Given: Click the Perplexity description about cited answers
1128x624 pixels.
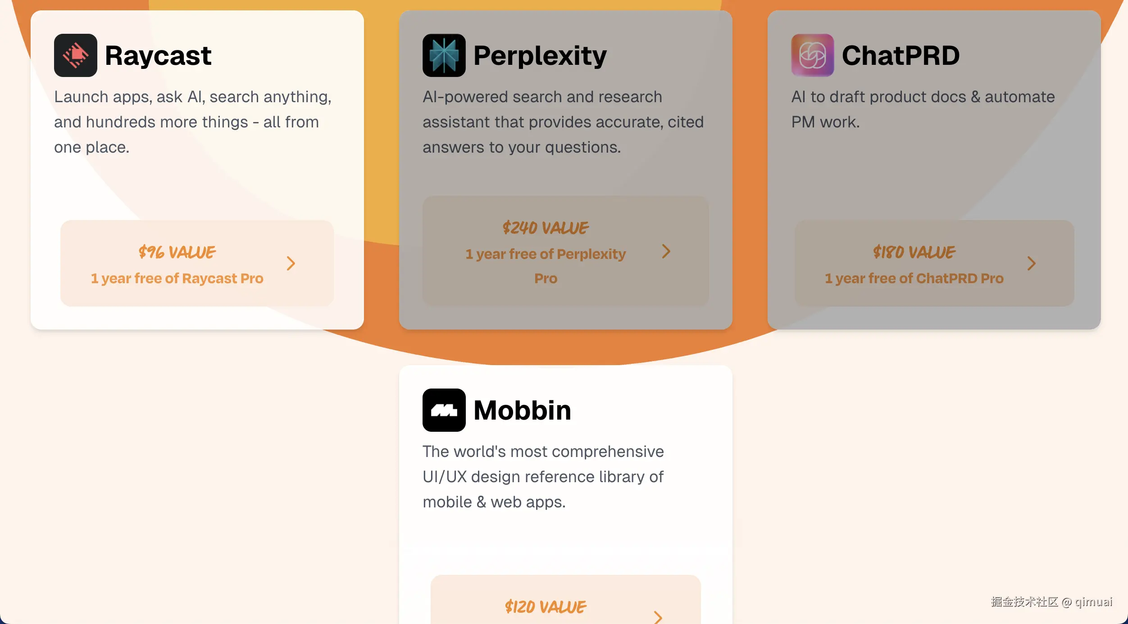Looking at the screenshot, I should pos(563,122).
